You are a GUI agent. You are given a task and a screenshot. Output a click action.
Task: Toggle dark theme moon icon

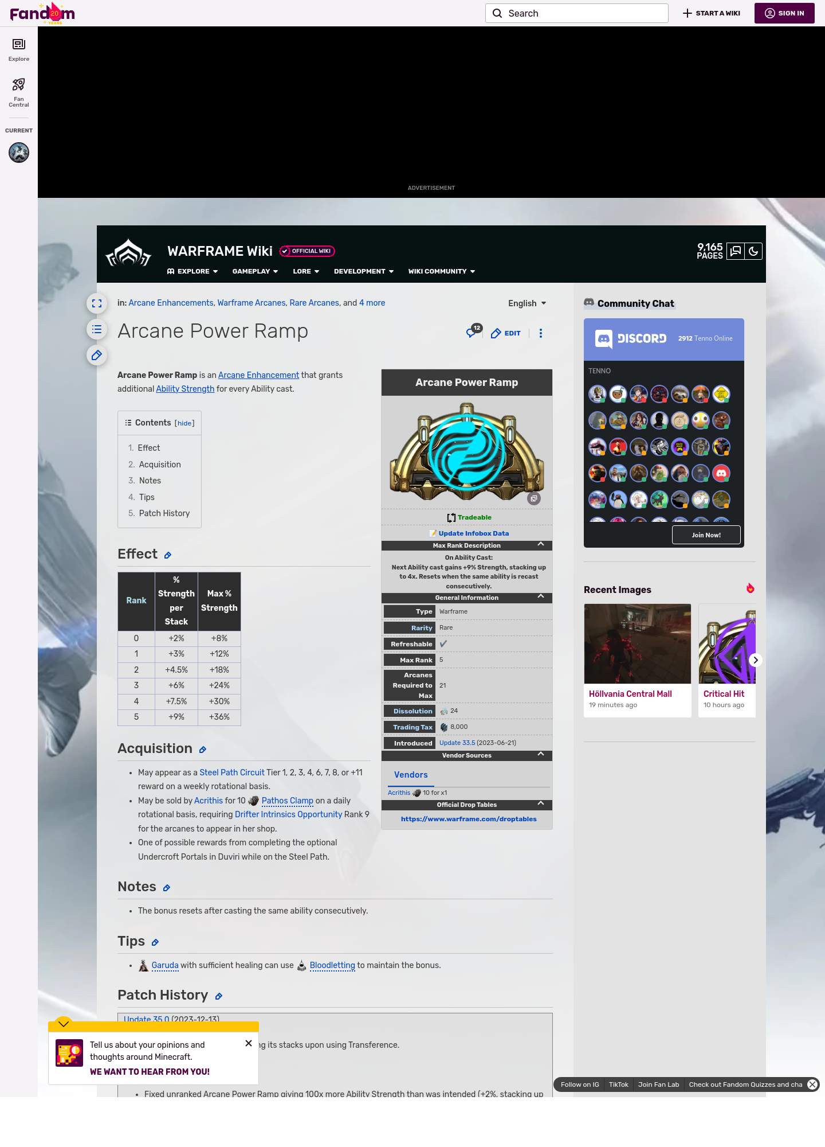[x=753, y=251]
